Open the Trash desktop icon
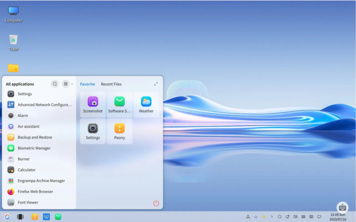The height and width of the screenshot is (222, 356). point(13,43)
